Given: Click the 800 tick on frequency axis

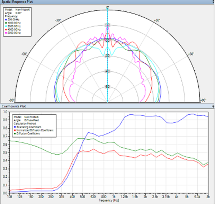Looking at the screenshot, I should (104, 197).
